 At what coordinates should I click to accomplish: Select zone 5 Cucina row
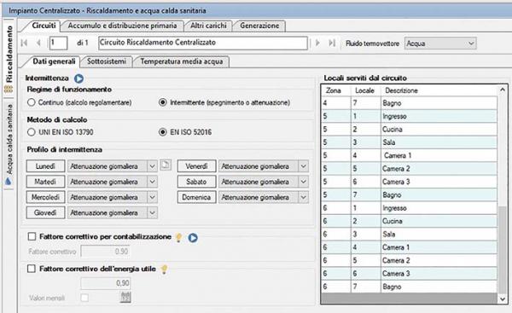[x=410, y=130]
